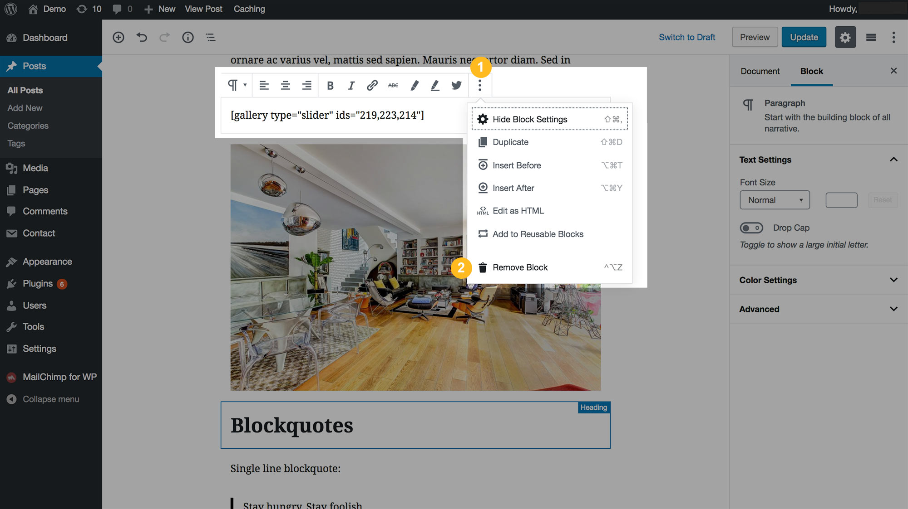Click the Update button
This screenshot has height=509, width=908.
pos(804,37)
